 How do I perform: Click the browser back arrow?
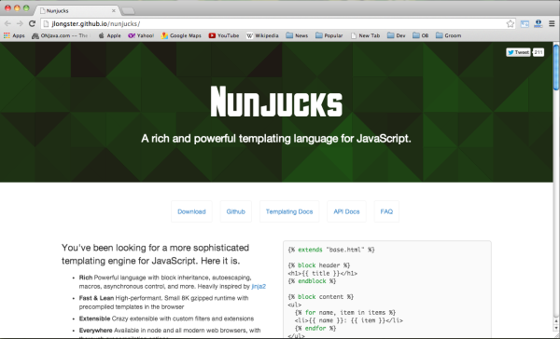[7, 24]
